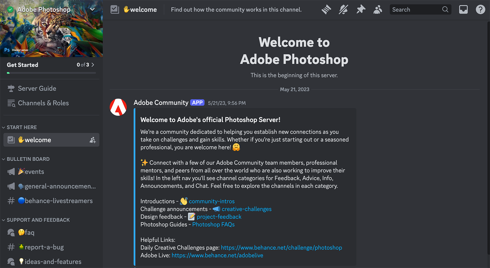This screenshot has height=268, width=490.
Task: Click the Server Guide signpost icon
Action: tap(11, 88)
